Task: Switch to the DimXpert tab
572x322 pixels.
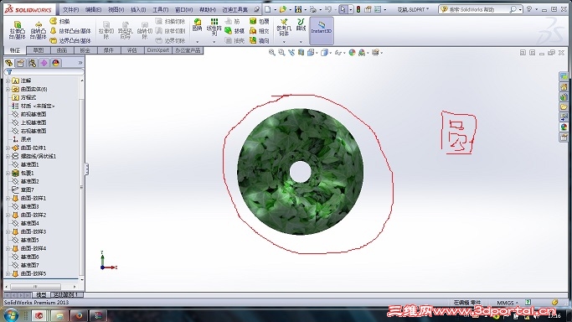Action: 158,50
